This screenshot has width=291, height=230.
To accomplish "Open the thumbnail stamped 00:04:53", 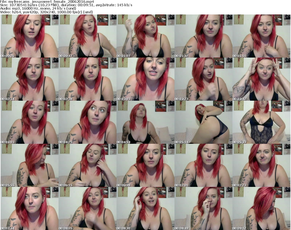I will pos(145,122).
